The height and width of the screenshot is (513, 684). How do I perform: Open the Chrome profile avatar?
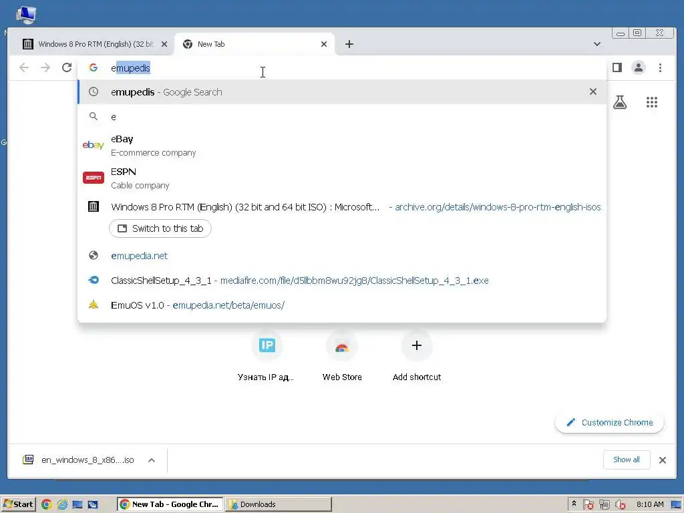[x=638, y=67]
